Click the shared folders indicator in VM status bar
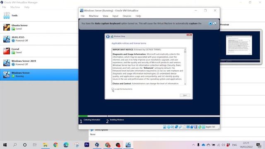Screen dimensions: 265x149 click(x=184, y=127)
